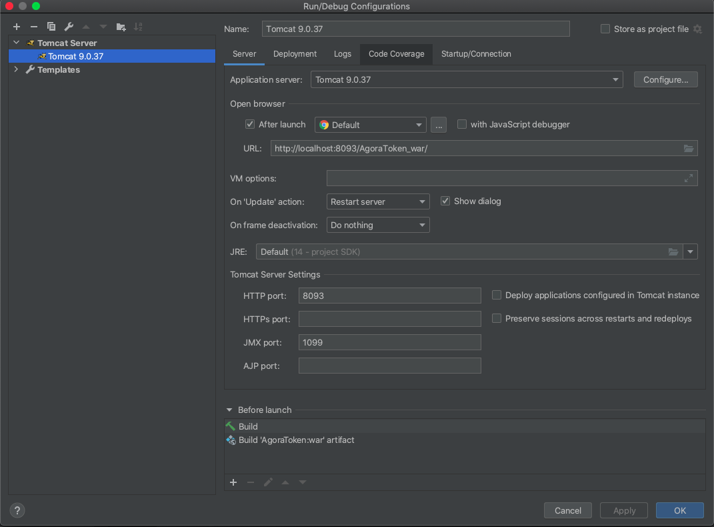Remove the selected run configuration

34,27
